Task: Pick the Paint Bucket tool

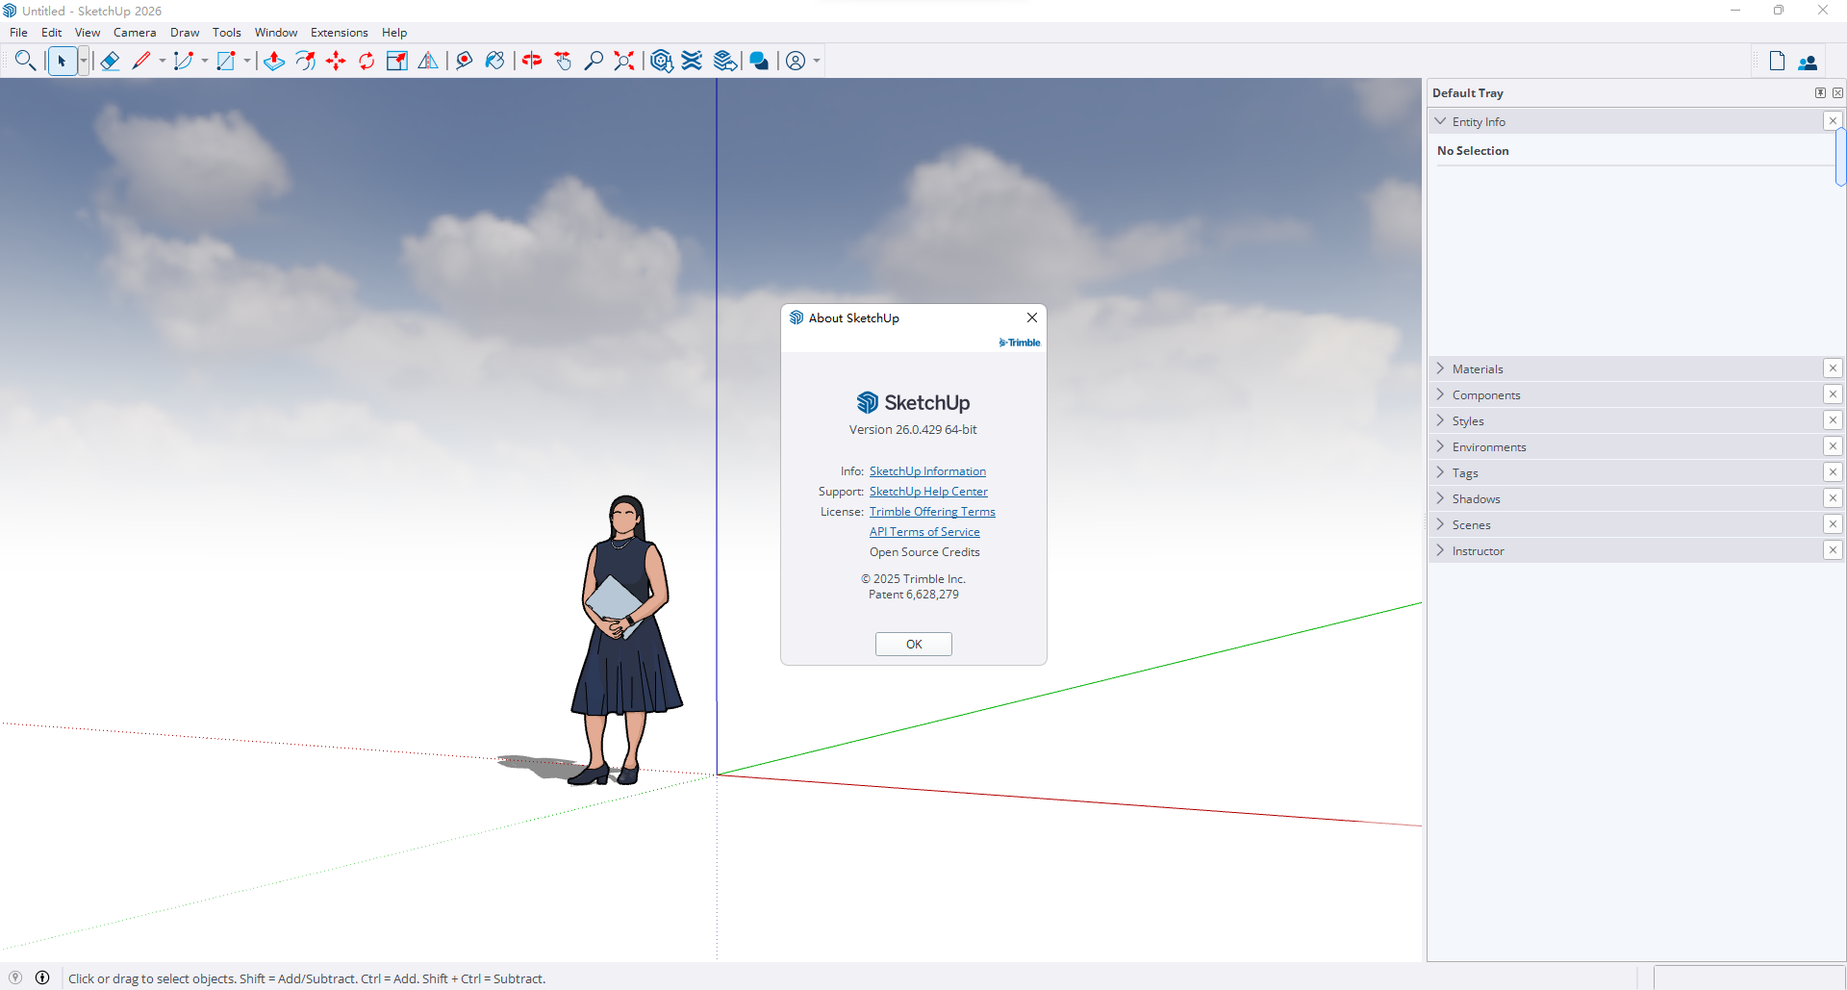Action: tap(494, 61)
